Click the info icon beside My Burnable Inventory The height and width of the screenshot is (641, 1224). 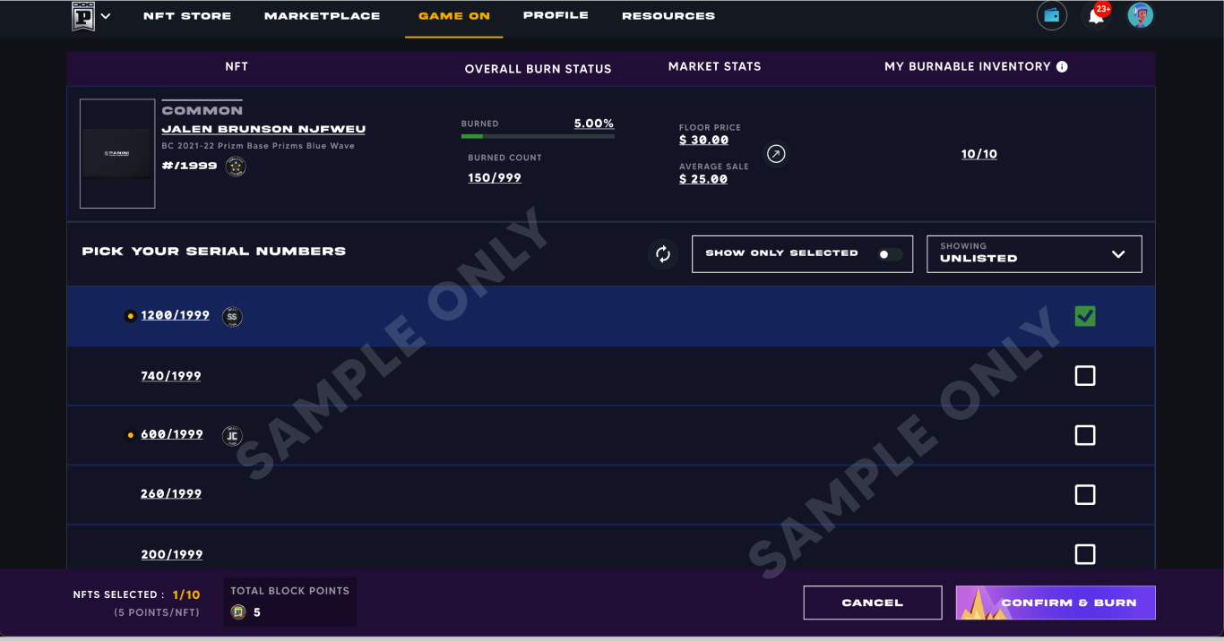point(1062,66)
